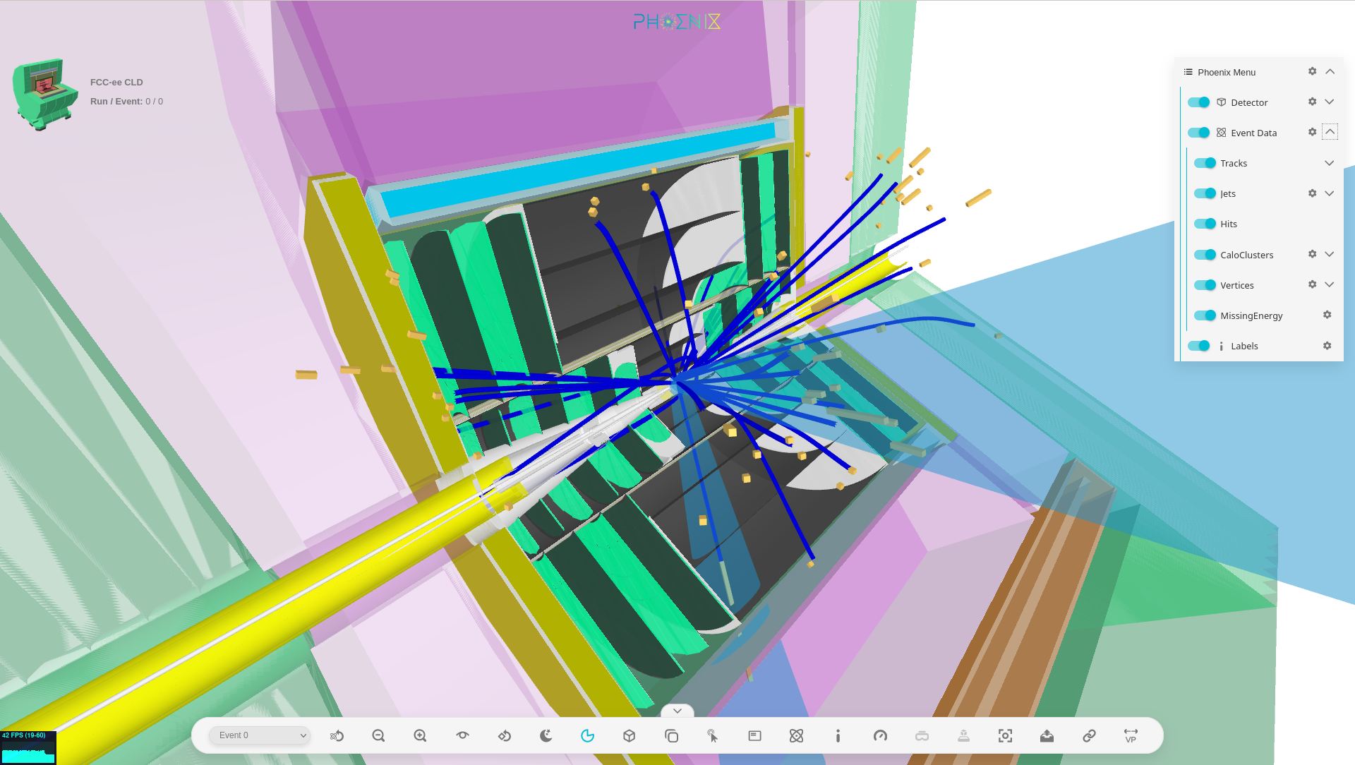The image size is (1355, 765).
Task: Toggle Detector visibility switch
Action: pos(1198,102)
